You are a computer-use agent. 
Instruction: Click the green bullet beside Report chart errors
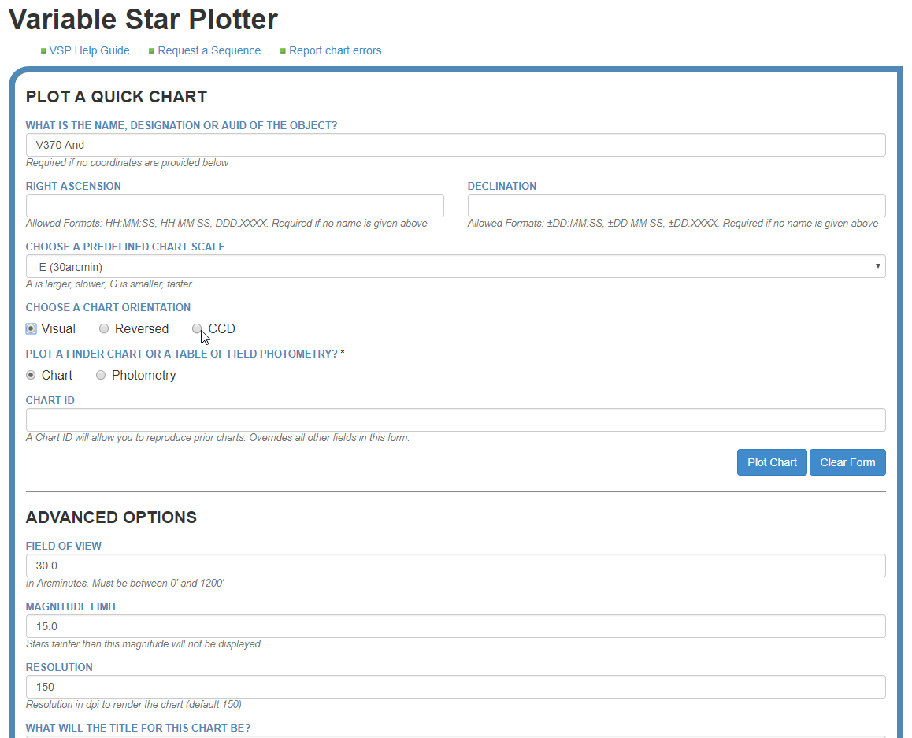point(283,51)
